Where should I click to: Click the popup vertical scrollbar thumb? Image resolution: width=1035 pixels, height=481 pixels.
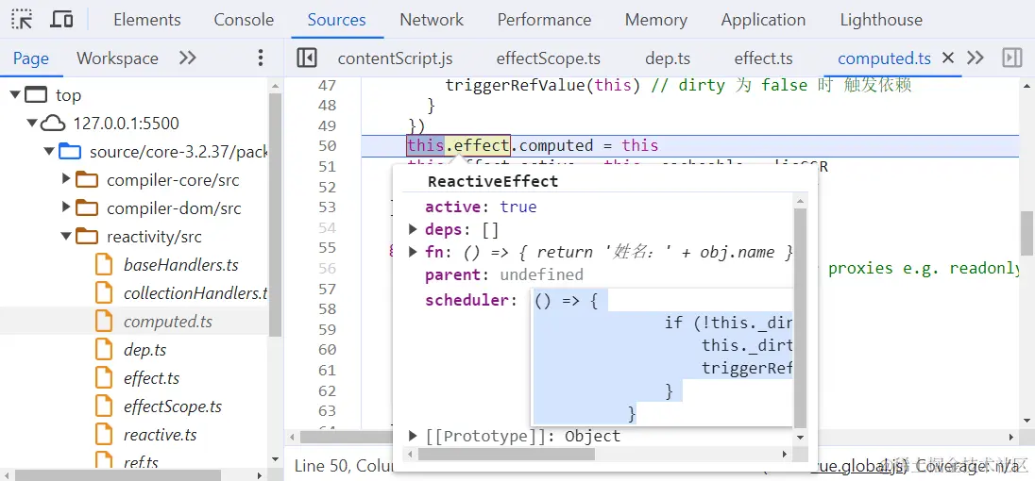pos(800,318)
